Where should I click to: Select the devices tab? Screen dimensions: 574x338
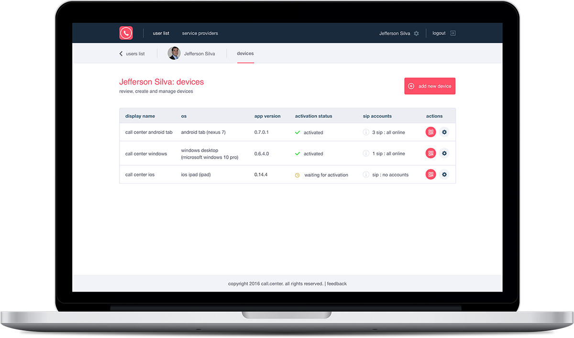pos(245,54)
